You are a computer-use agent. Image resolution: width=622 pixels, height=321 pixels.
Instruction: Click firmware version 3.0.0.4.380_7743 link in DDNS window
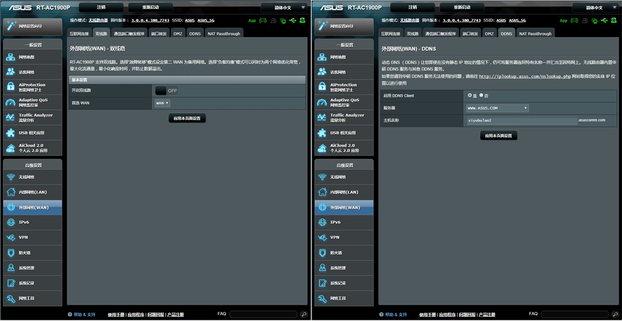[462, 20]
